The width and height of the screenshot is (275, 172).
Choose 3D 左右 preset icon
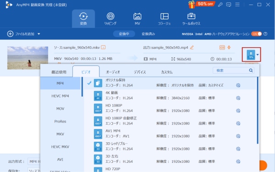coord(98,159)
